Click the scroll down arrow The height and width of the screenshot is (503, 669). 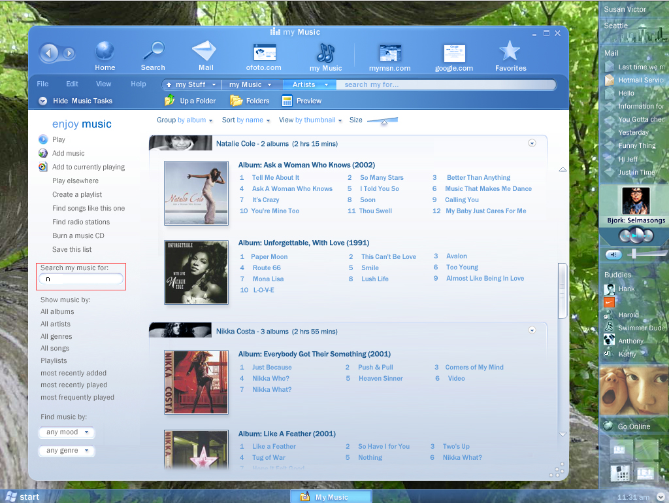563,434
